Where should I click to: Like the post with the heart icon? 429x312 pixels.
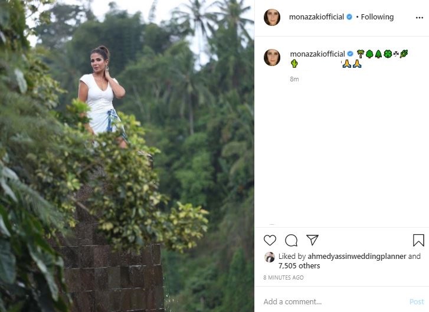coord(270,241)
